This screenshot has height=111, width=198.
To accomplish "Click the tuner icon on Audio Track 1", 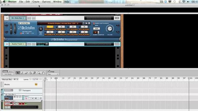I will (6, 107).
